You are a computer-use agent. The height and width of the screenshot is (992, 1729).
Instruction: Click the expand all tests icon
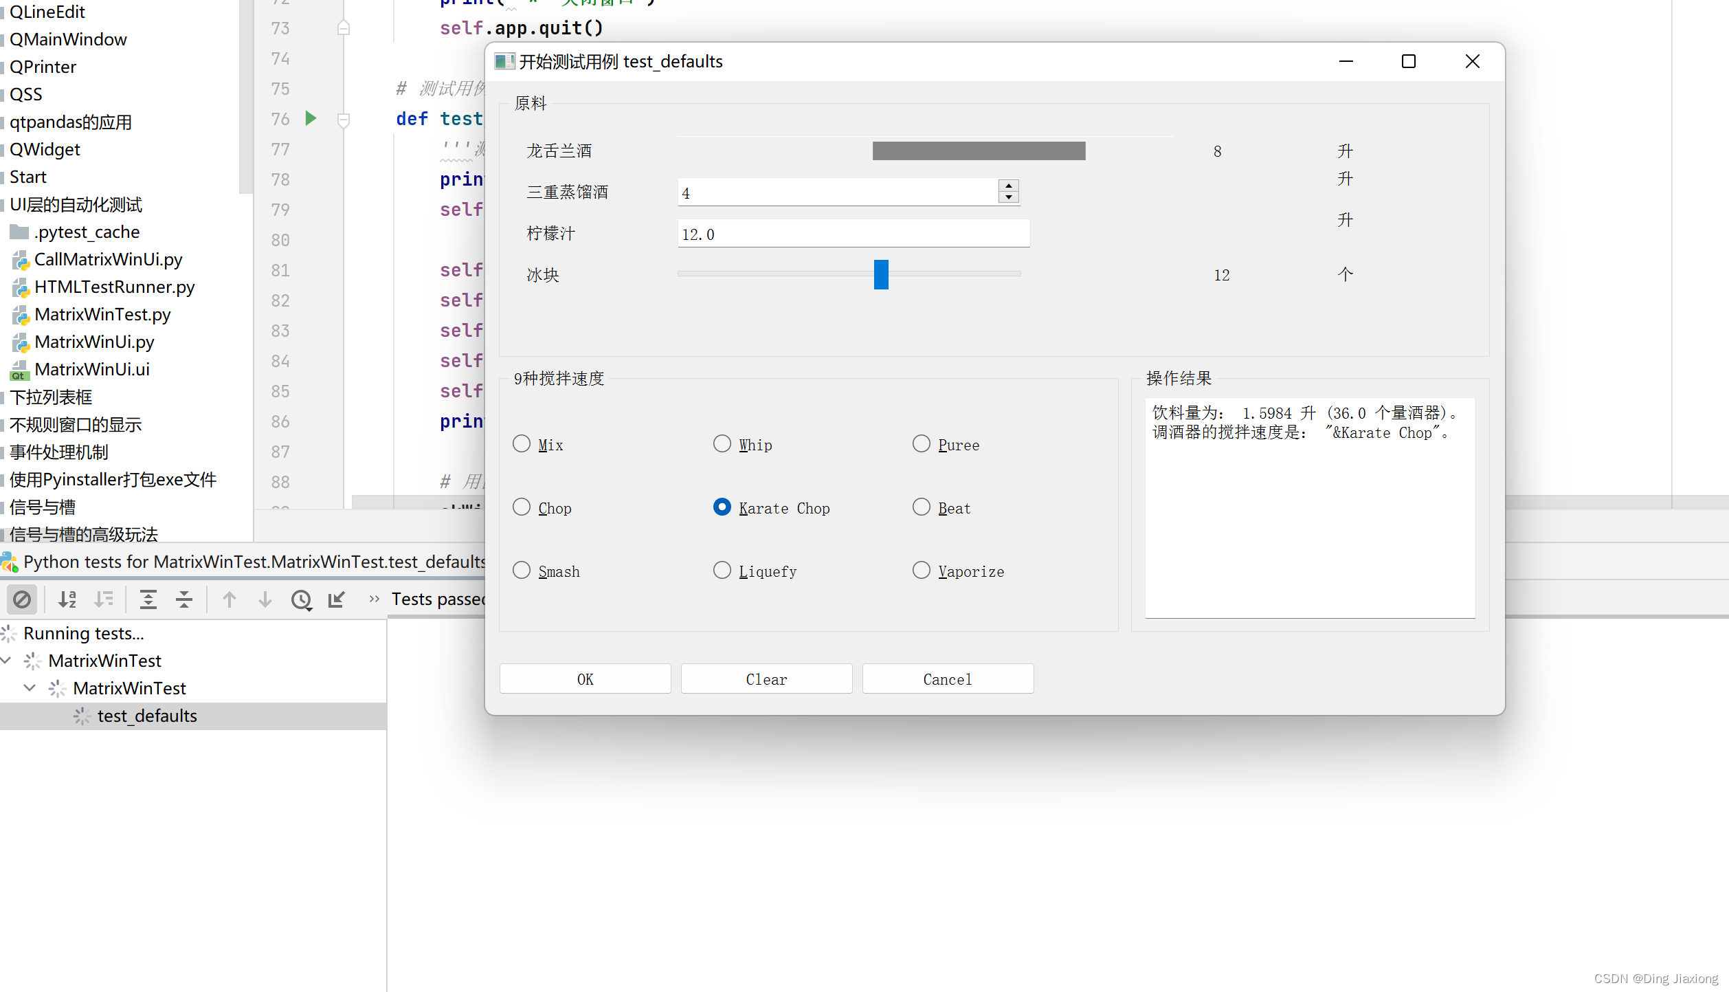click(x=148, y=599)
